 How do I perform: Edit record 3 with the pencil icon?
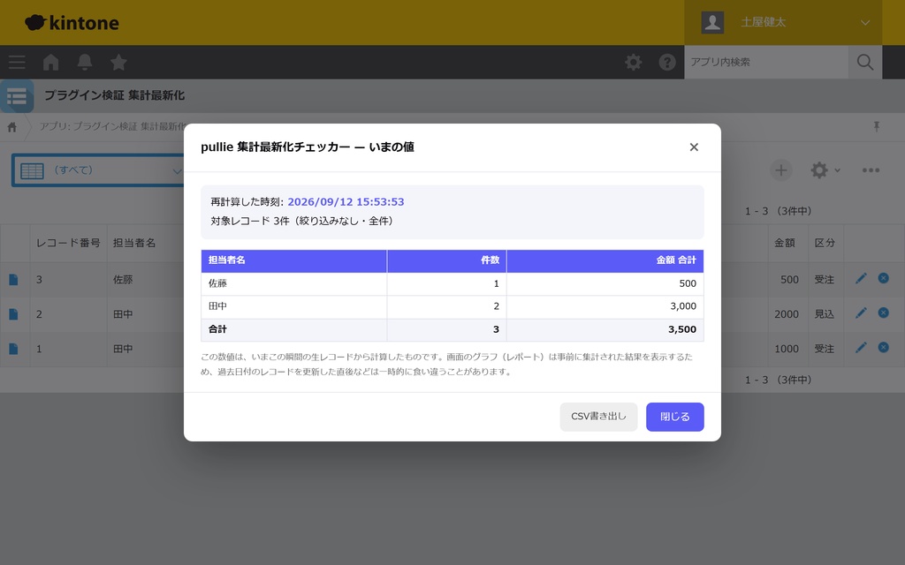[x=861, y=278]
